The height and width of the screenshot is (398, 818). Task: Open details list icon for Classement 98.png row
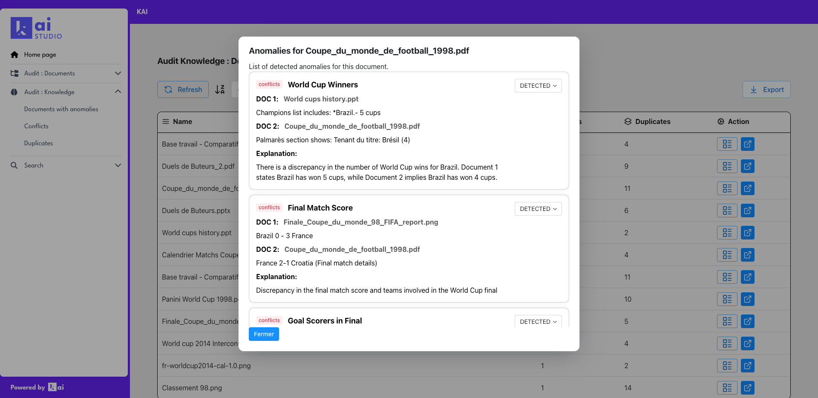coord(727,388)
